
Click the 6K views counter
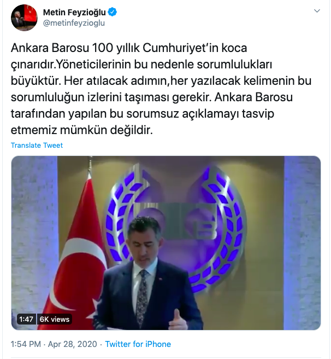click(x=55, y=319)
